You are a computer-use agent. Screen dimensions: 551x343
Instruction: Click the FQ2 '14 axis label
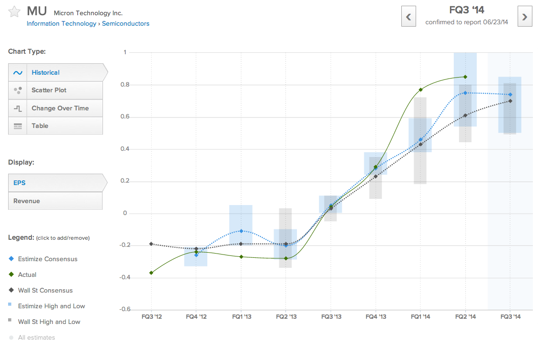coord(466,317)
